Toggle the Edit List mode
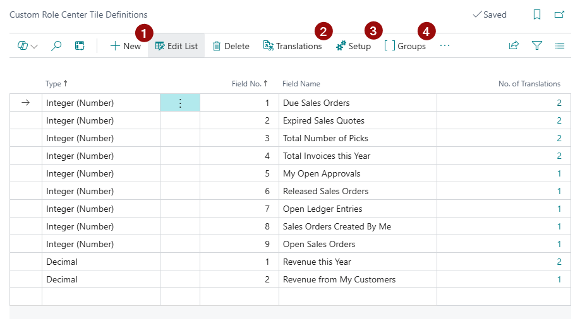 (x=176, y=46)
